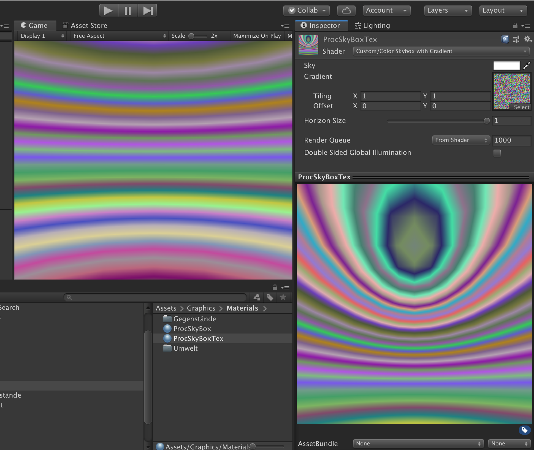The image size is (534, 450).
Task: Click the favorites star in Project search
Action: 283,297
